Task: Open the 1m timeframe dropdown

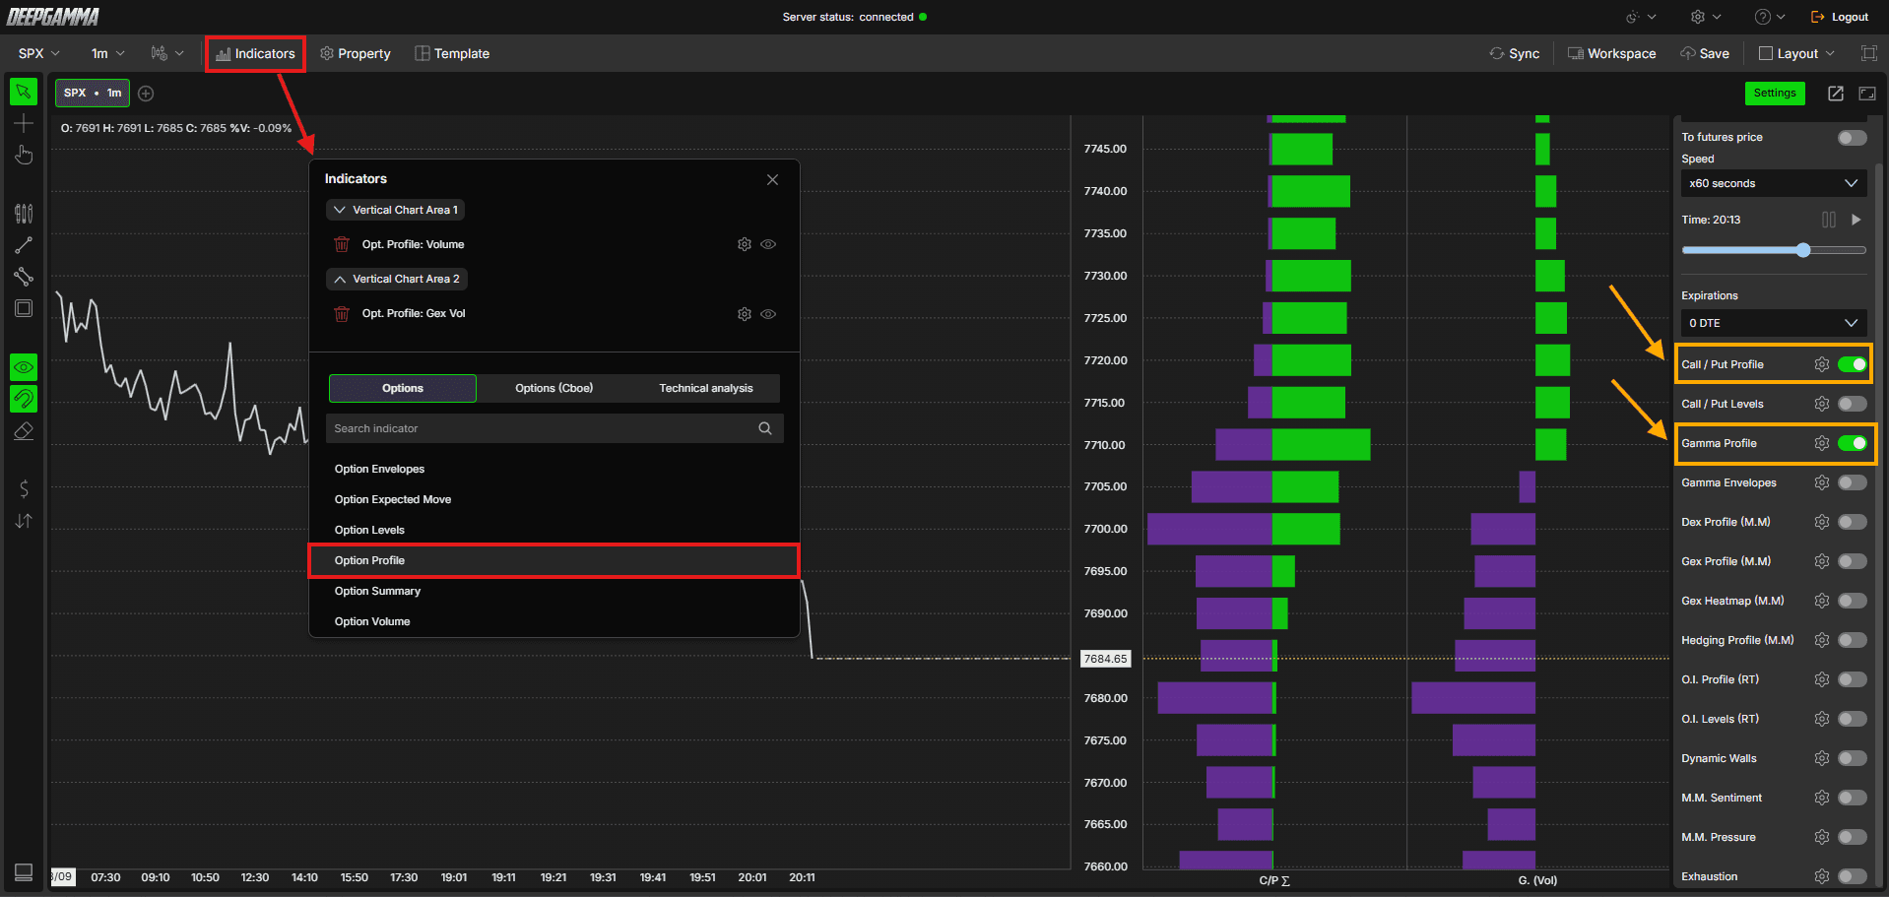Action: 108,53
